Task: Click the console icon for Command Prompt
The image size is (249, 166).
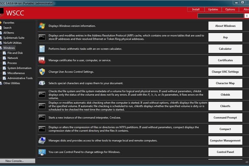Action: click(x=42, y=117)
